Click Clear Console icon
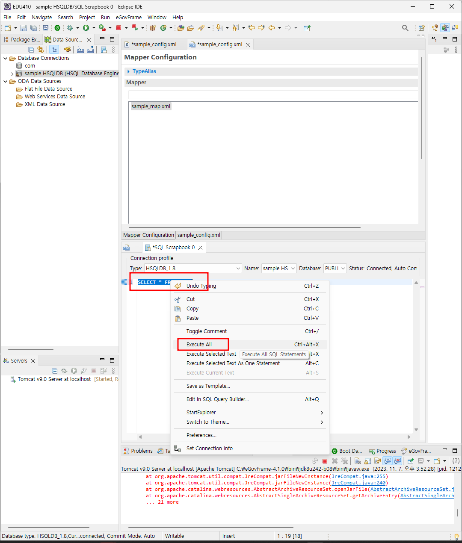The height and width of the screenshot is (543, 462). coord(358,461)
